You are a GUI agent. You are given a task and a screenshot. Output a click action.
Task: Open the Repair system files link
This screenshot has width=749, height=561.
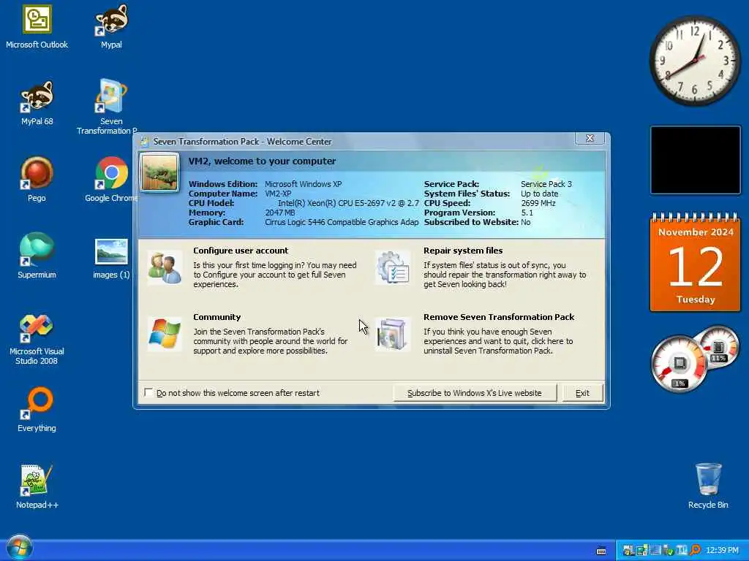[x=463, y=251]
